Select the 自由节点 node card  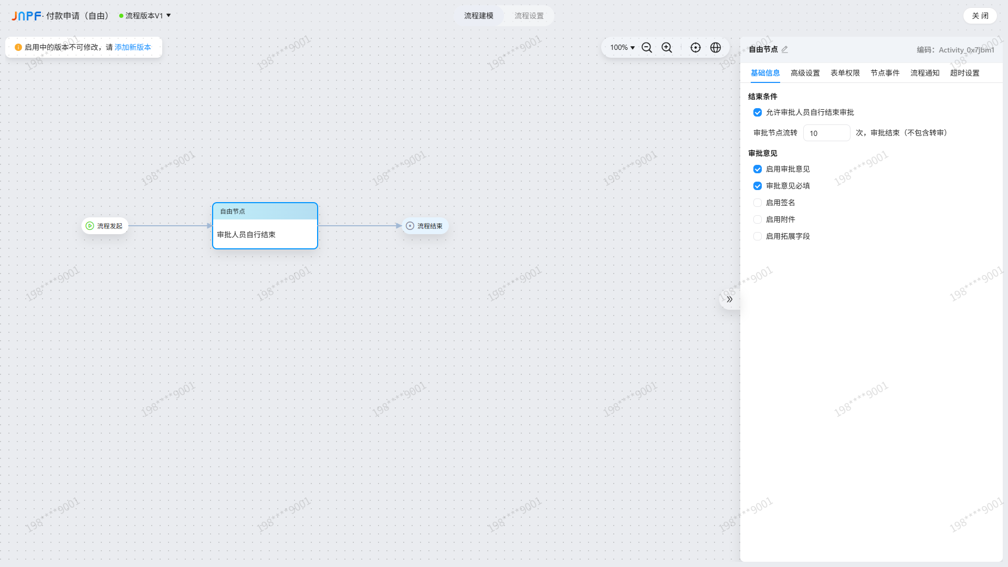pyautogui.click(x=265, y=226)
